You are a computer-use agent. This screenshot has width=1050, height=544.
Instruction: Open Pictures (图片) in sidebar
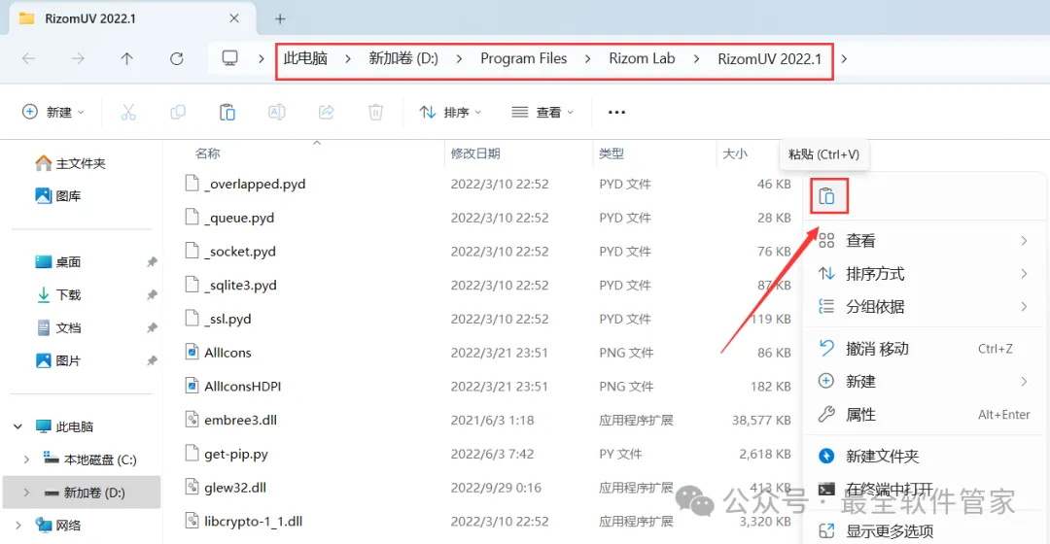click(57, 360)
